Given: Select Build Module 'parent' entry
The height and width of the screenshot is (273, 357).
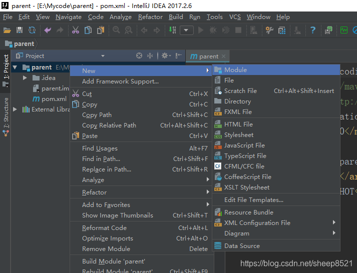Looking at the screenshot, I should 141,261.
